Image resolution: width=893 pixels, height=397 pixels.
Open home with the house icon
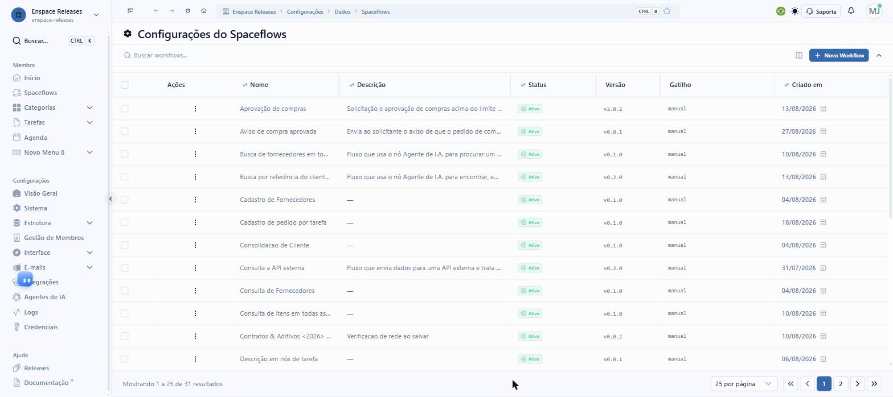204,11
